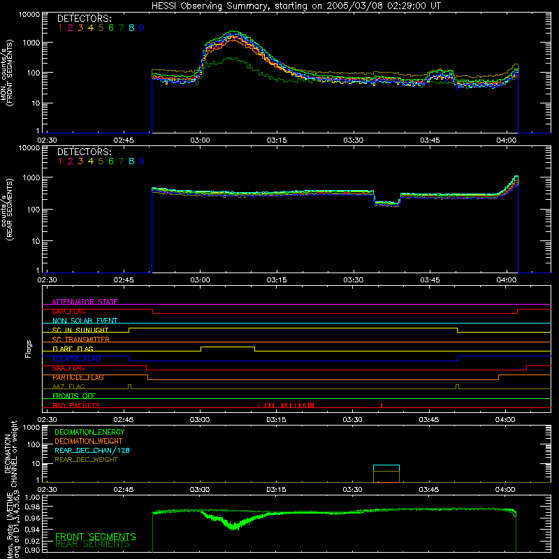Click the BAD_PACKETS flag label
The image size is (559, 559).
click(76, 405)
